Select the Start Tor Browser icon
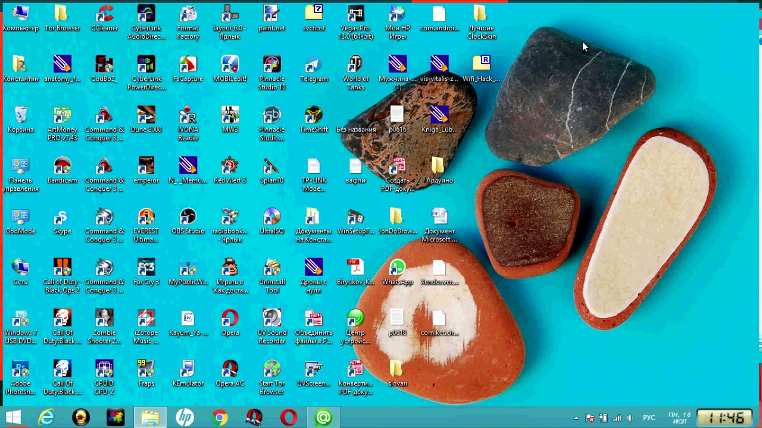Viewport: 762px width, 428px height. tap(272, 377)
